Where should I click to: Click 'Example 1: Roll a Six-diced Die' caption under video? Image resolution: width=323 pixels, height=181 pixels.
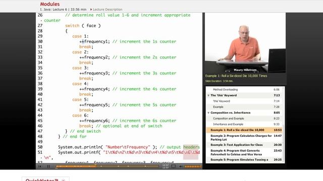coord(236,76)
